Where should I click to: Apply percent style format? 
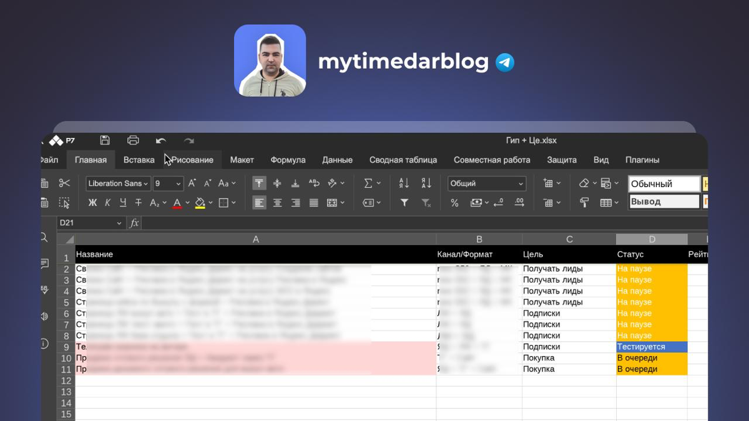coord(454,203)
